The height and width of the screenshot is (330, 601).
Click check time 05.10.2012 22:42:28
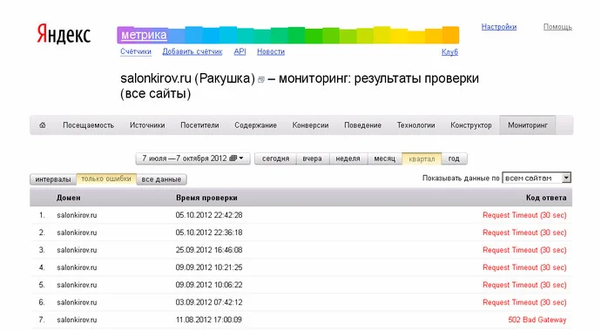[x=209, y=215]
